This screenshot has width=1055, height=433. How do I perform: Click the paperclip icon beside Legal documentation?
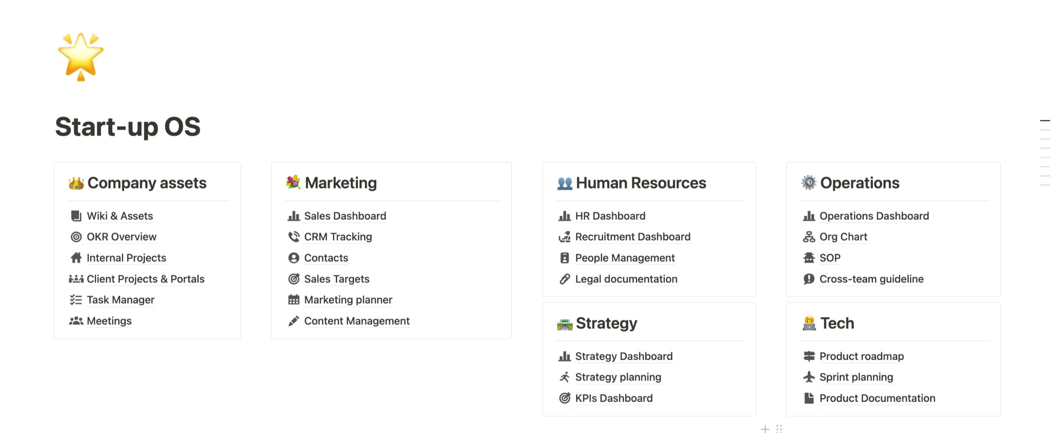click(x=565, y=279)
